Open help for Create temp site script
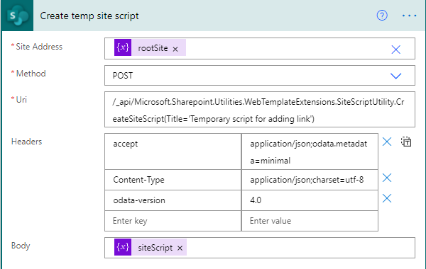Screen dimensions: 426x269 click(x=382, y=16)
